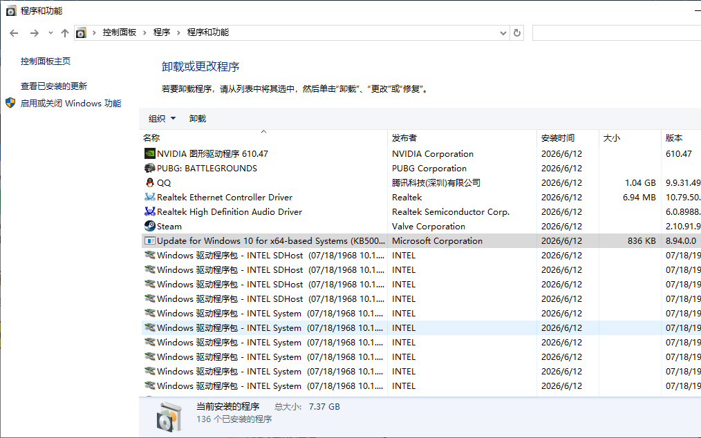This screenshot has width=701, height=438.
Task: Click the 2026/6/12 date in Steam row
Action: pos(561,226)
